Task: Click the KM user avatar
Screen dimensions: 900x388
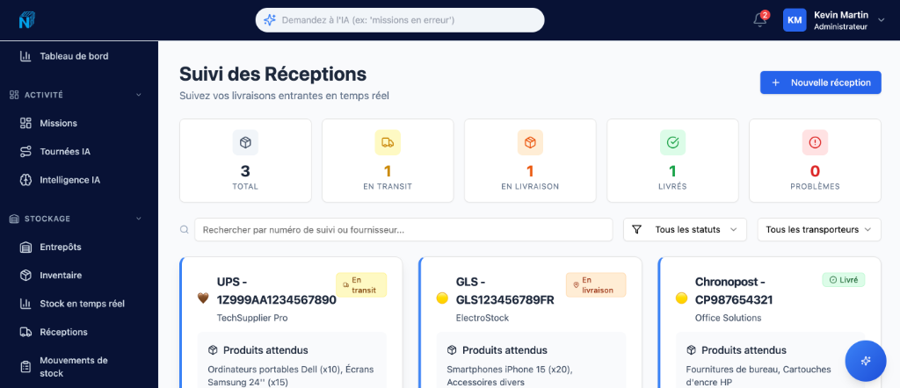Action: 795,20
